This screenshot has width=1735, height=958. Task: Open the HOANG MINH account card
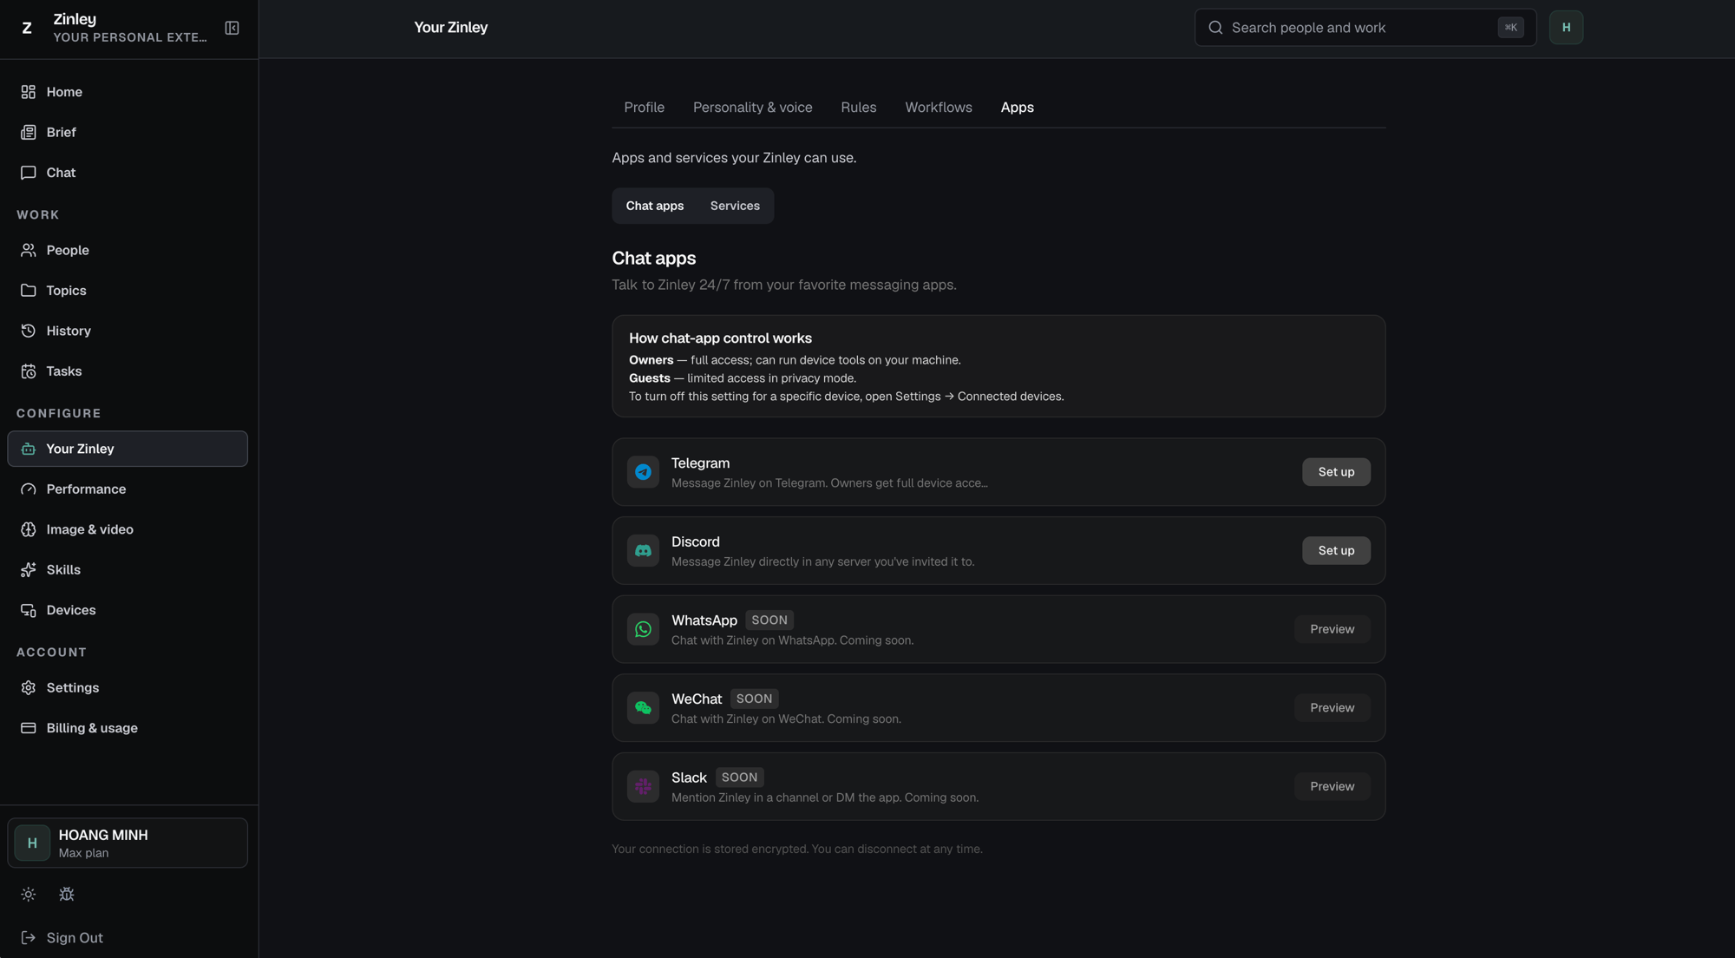pyautogui.click(x=128, y=843)
